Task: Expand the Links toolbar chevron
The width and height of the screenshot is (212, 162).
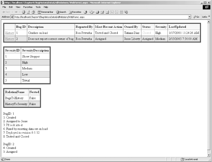Action: (209, 17)
